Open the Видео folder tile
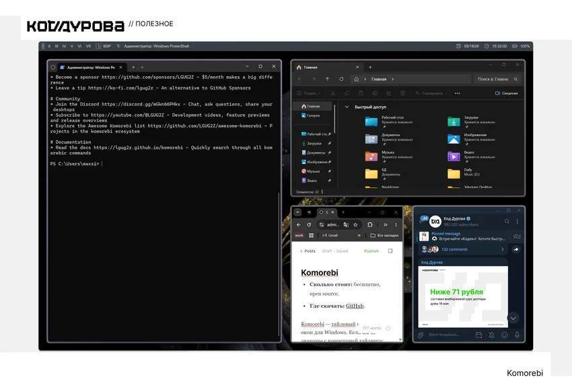 [x=471, y=156]
